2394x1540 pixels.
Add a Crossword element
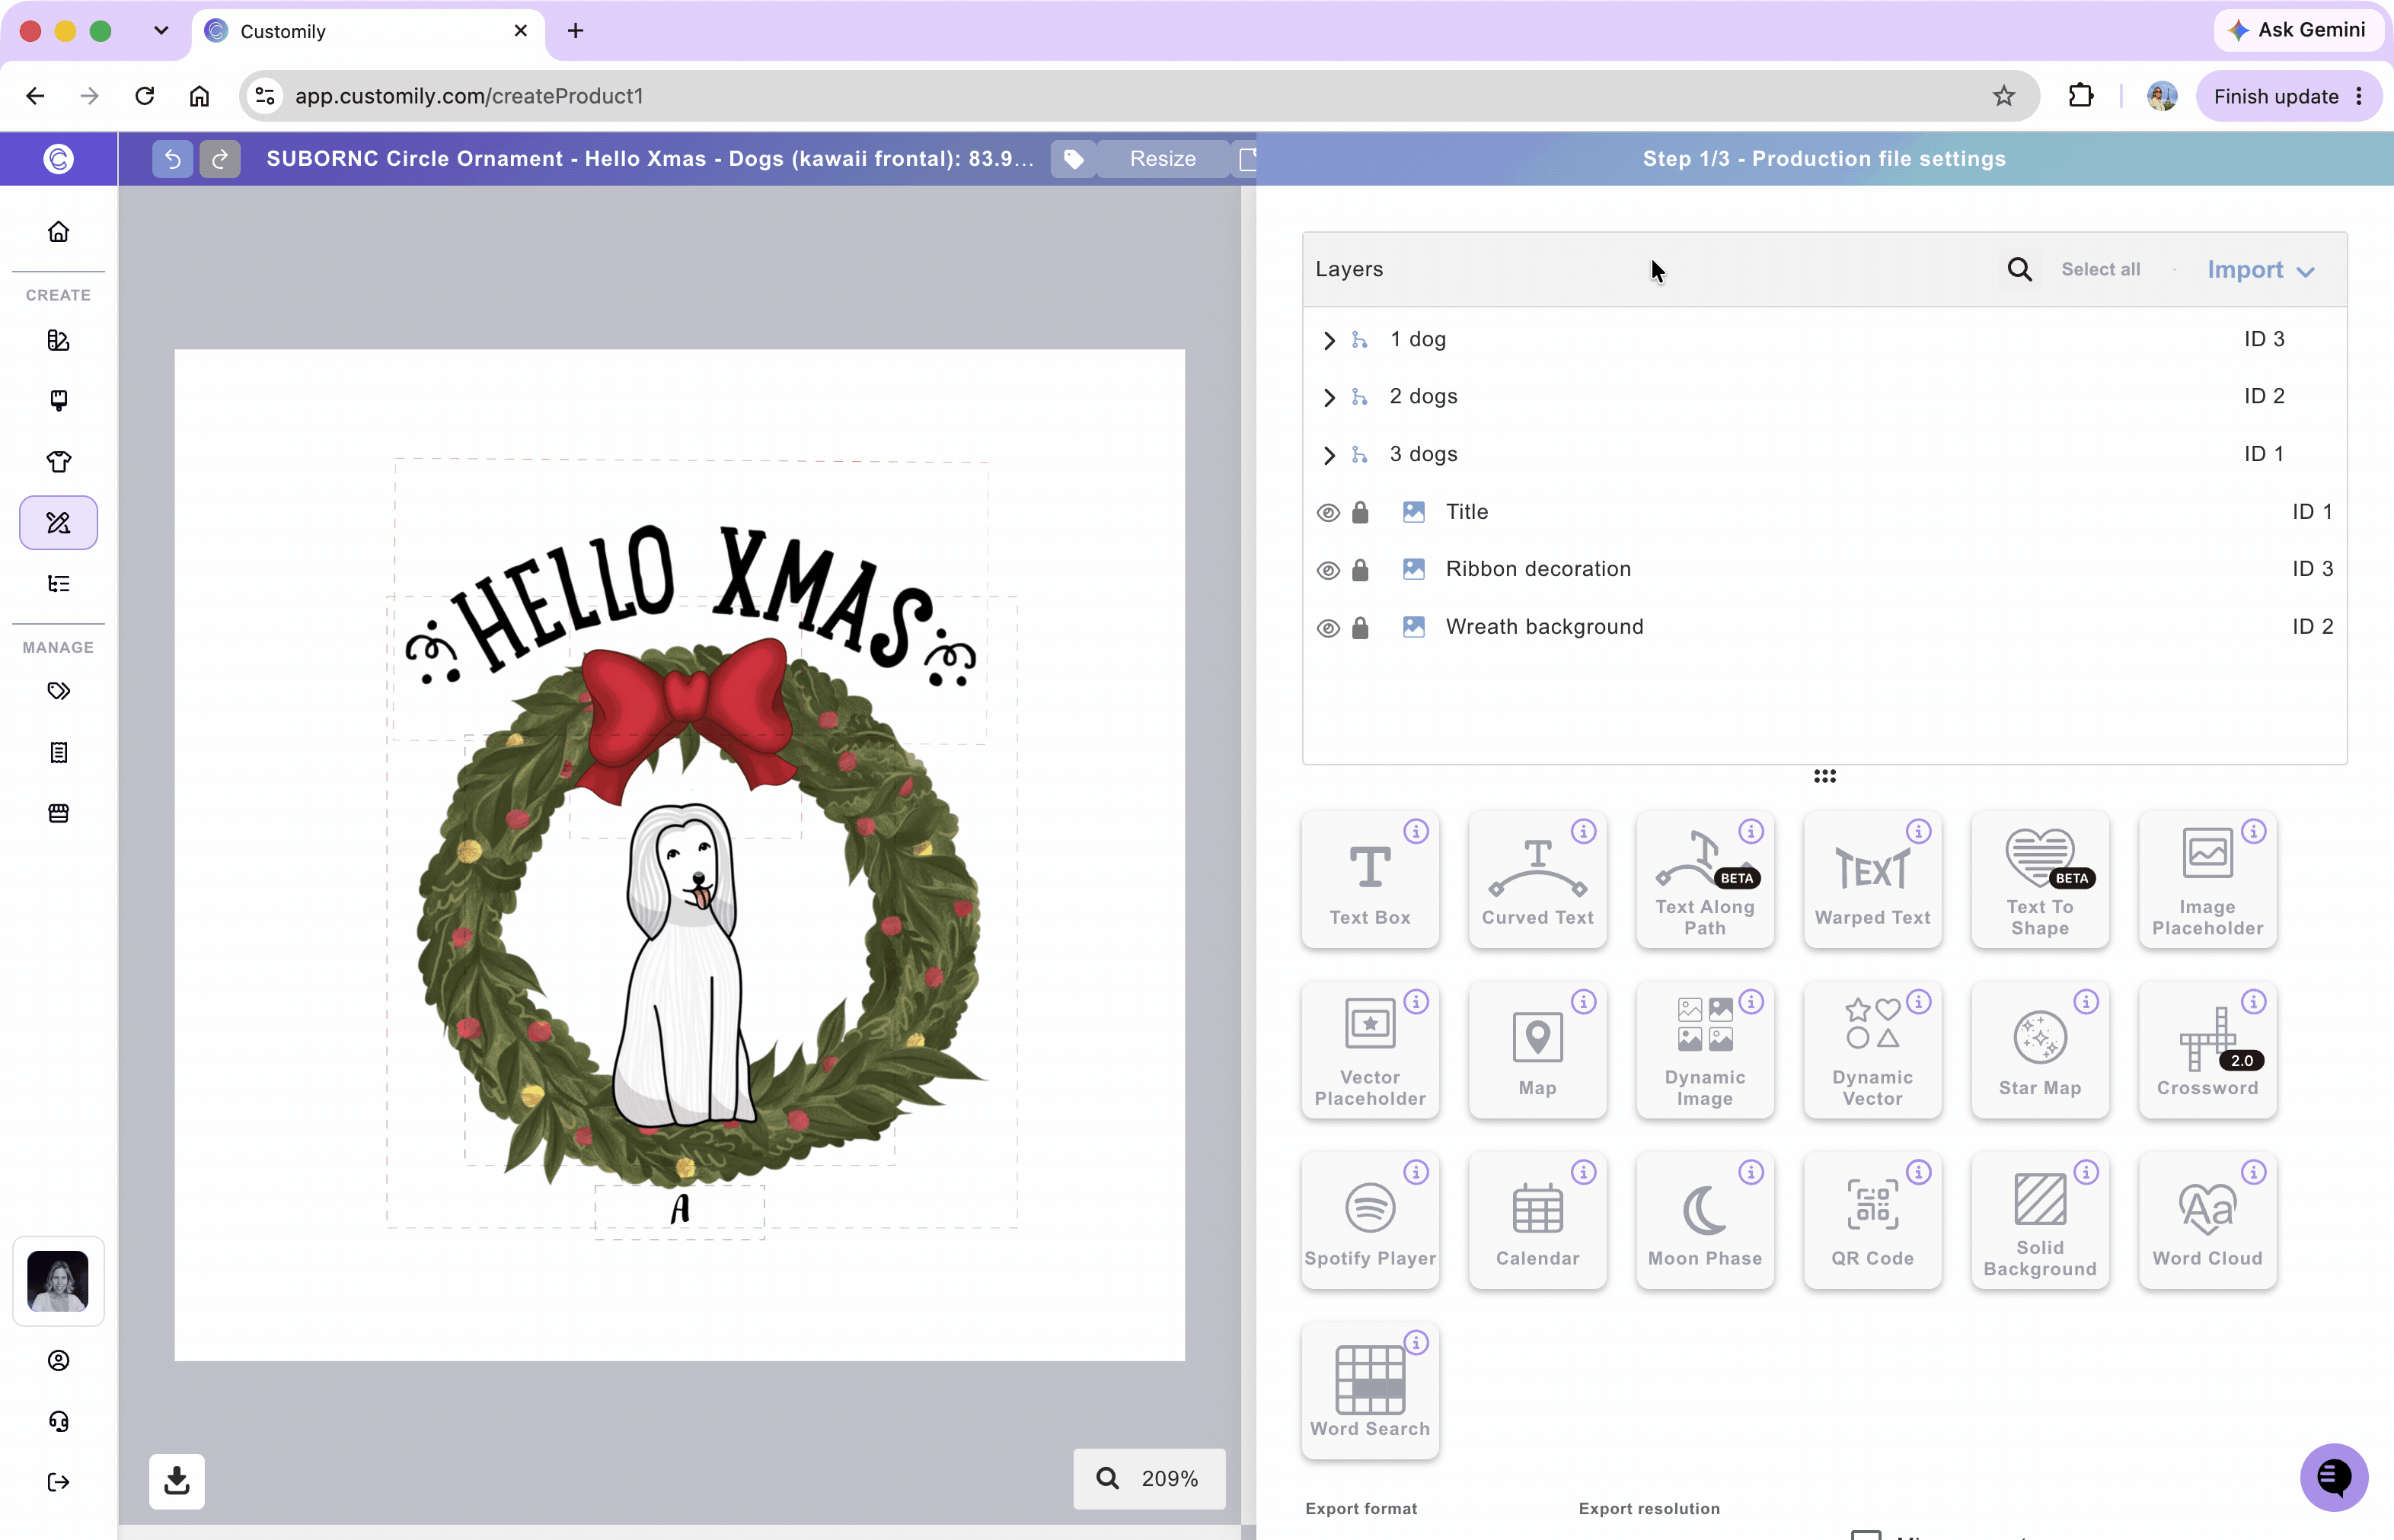pyautogui.click(x=2208, y=1050)
